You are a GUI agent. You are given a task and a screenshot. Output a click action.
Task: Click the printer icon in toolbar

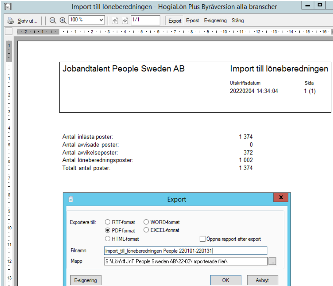(11, 21)
